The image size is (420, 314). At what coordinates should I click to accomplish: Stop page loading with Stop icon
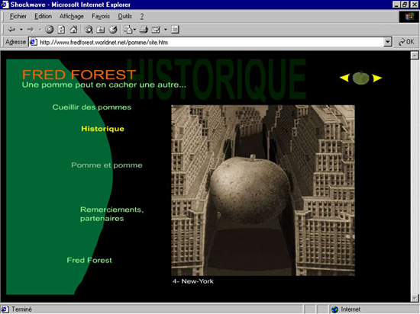pyautogui.click(x=50, y=30)
